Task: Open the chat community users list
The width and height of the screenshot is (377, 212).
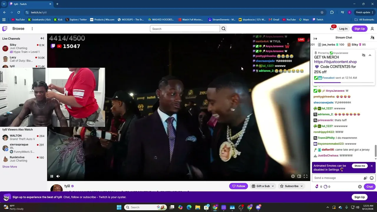Action: (372, 38)
